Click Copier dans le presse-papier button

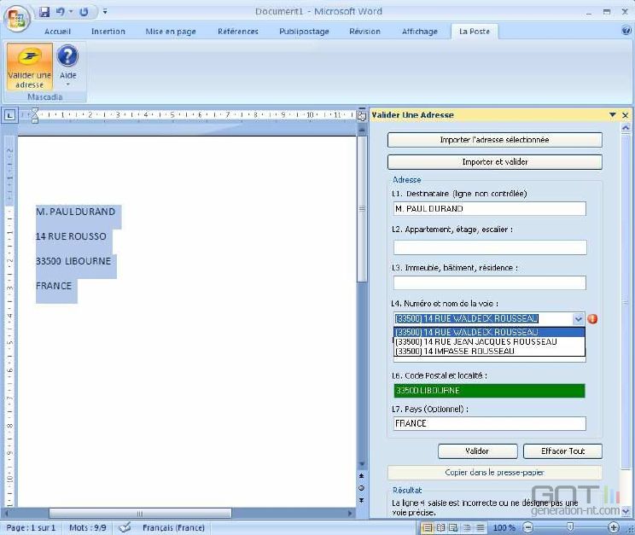(x=494, y=473)
